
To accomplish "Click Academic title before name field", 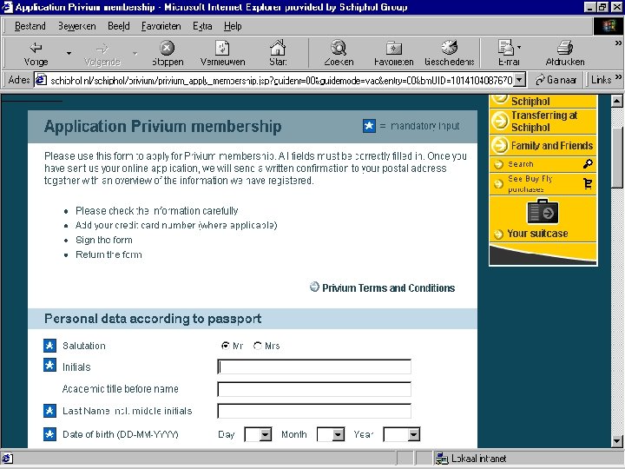I will pos(314,389).
